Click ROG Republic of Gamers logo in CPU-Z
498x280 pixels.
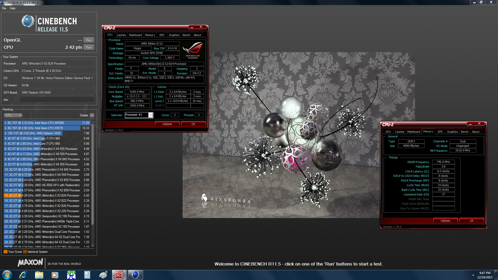(193, 51)
